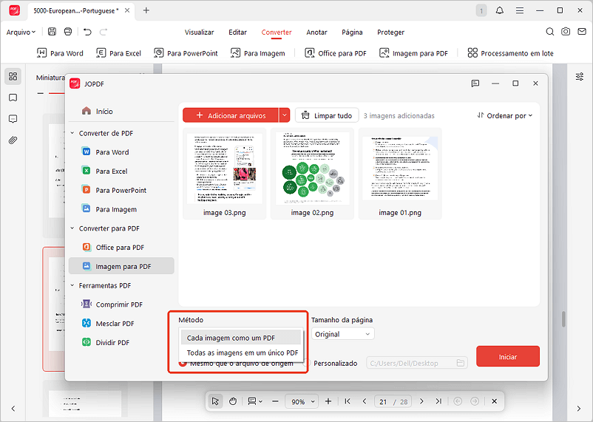The height and width of the screenshot is (422, 593).
Task: Click Adicionar arquivos button
Action: [x=231, y=115]
